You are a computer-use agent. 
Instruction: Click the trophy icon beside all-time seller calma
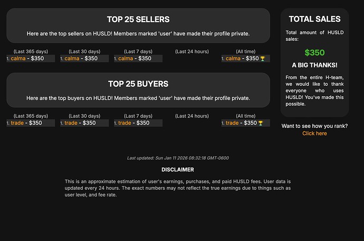pyautogui.click(x=263, y=59)
